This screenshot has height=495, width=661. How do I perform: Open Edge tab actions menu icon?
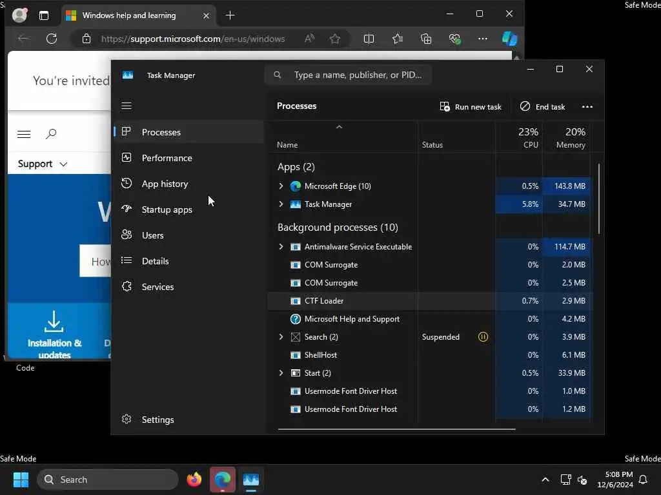[44, 15]
